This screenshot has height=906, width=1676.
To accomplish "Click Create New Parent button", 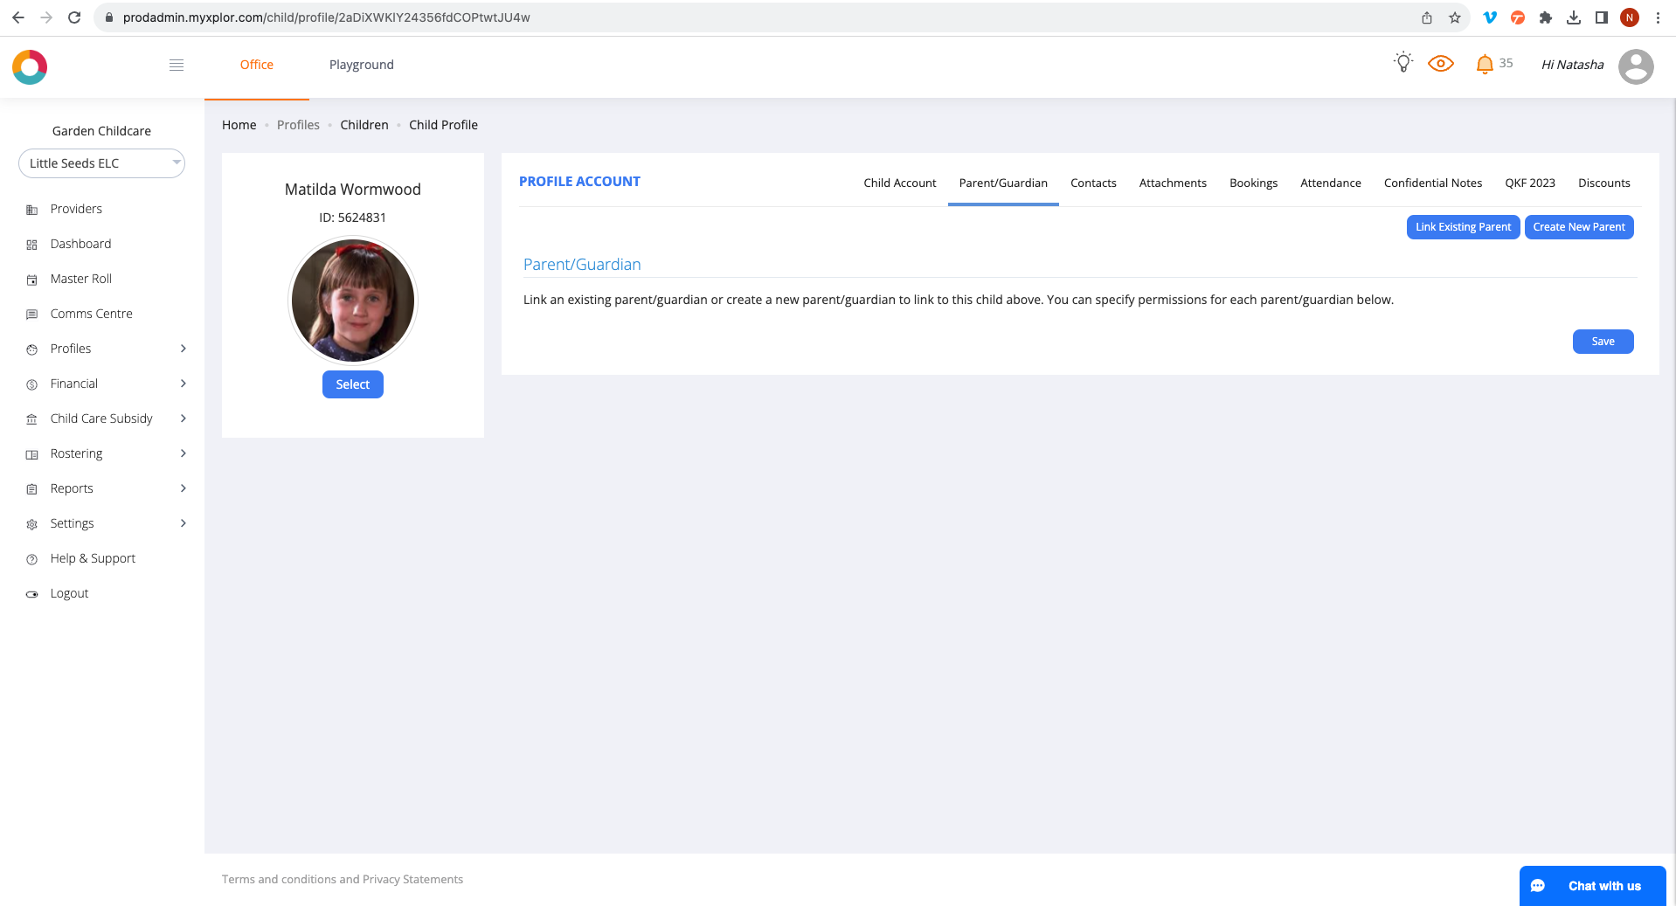I will click(1578, 227).
